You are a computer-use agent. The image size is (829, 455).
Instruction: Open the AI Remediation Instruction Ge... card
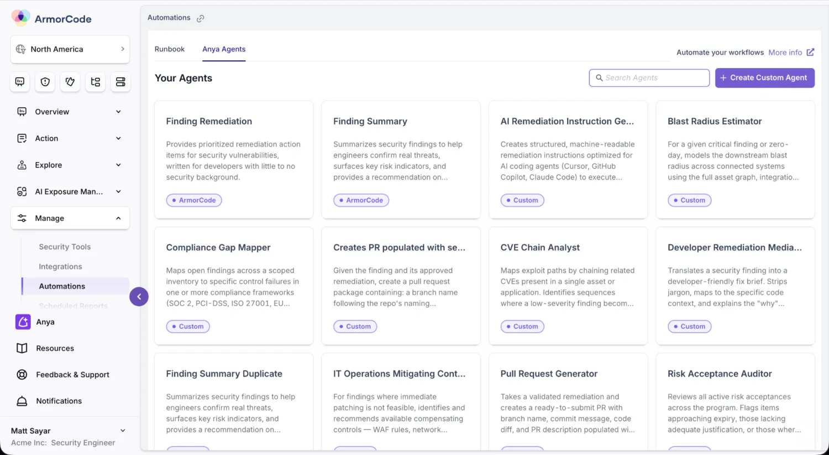tap(568, 160)
